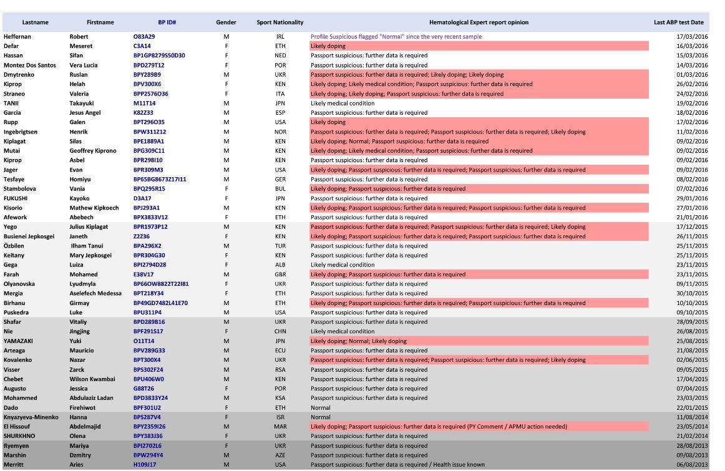
Task: Open BP ID BPD279T12
Action: point(149,65)
